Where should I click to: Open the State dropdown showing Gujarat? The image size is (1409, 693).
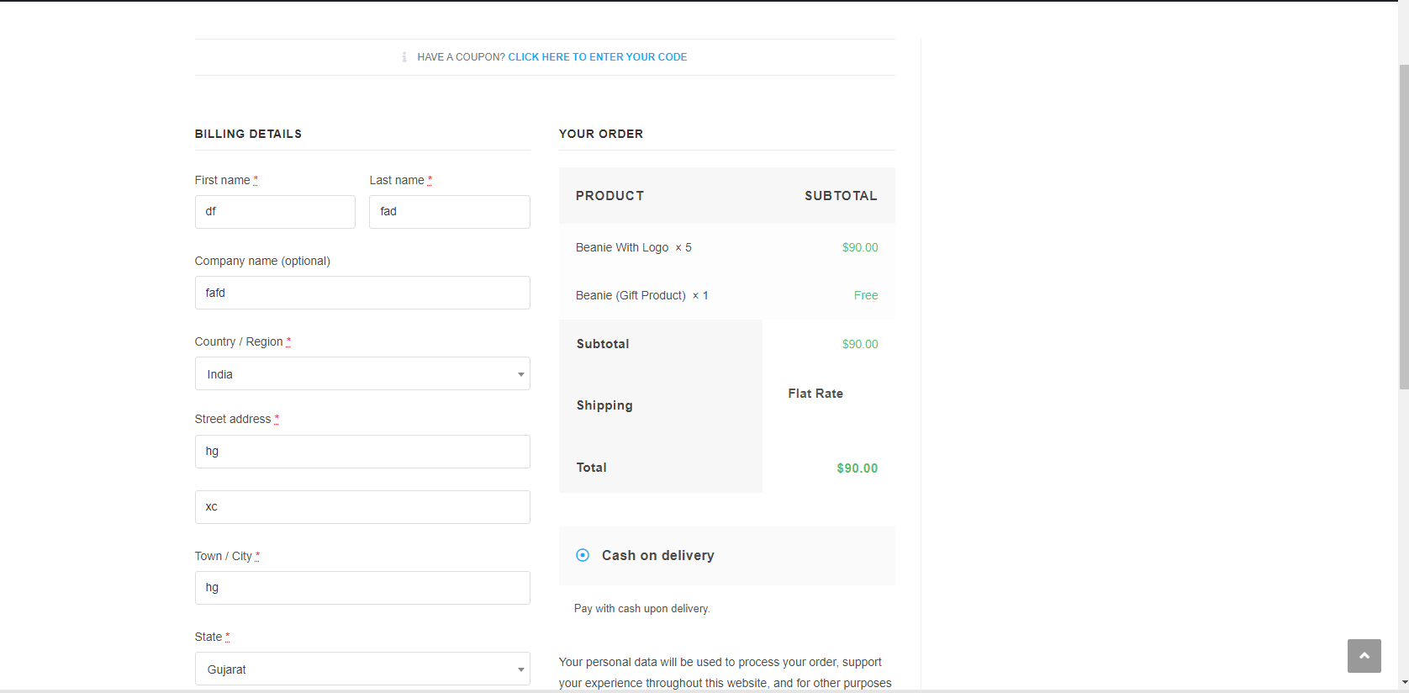tap(361, 669)
